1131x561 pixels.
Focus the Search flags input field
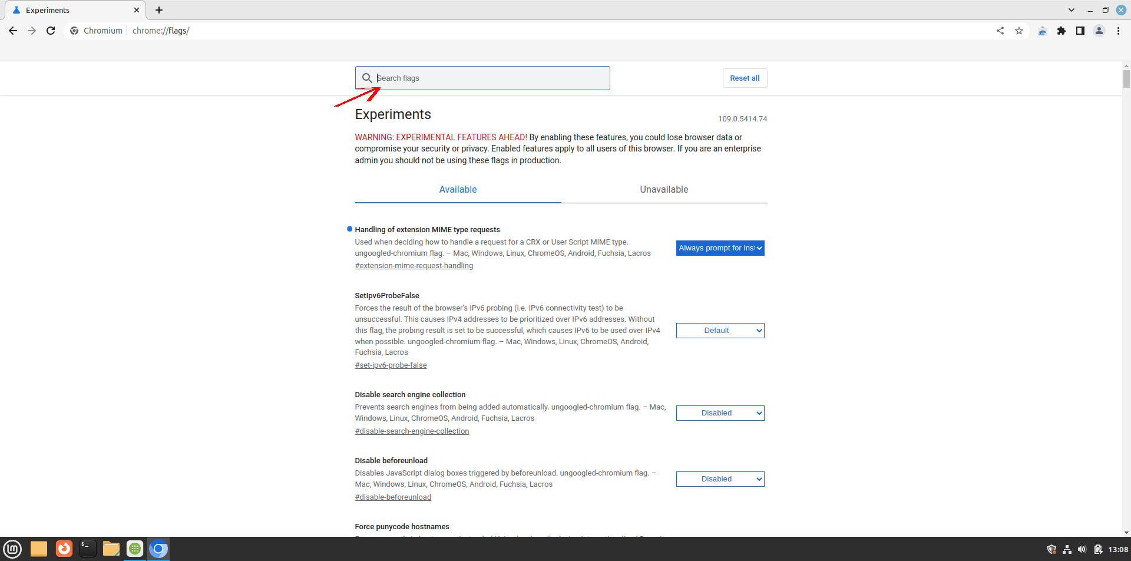pyautogui.click(x=489, y=78)
